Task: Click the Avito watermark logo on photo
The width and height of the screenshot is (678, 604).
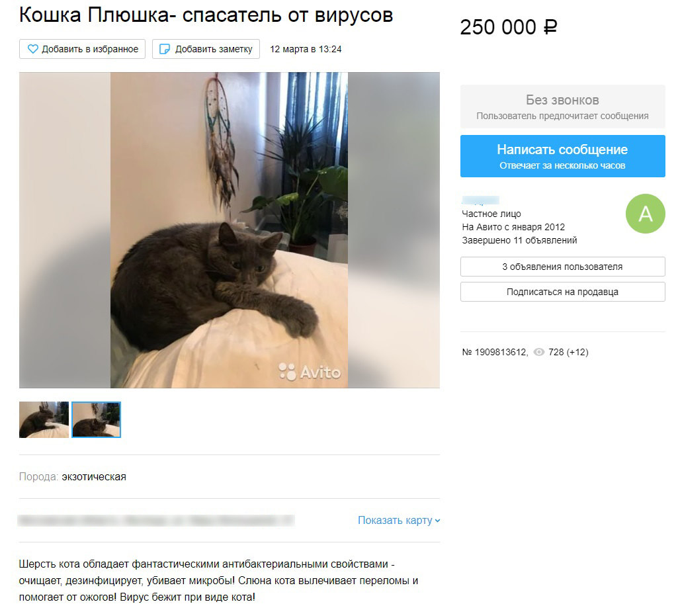Action: (310, 372)
